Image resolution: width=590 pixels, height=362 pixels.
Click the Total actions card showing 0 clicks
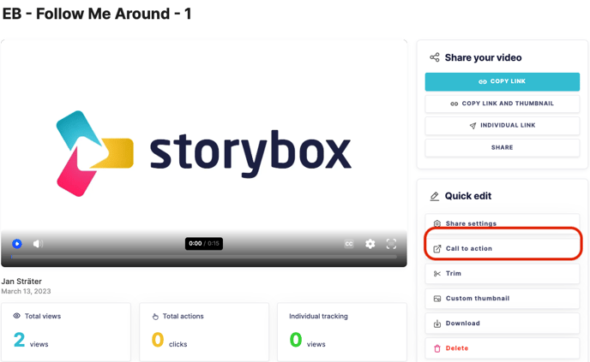click(x=204, y=332)
